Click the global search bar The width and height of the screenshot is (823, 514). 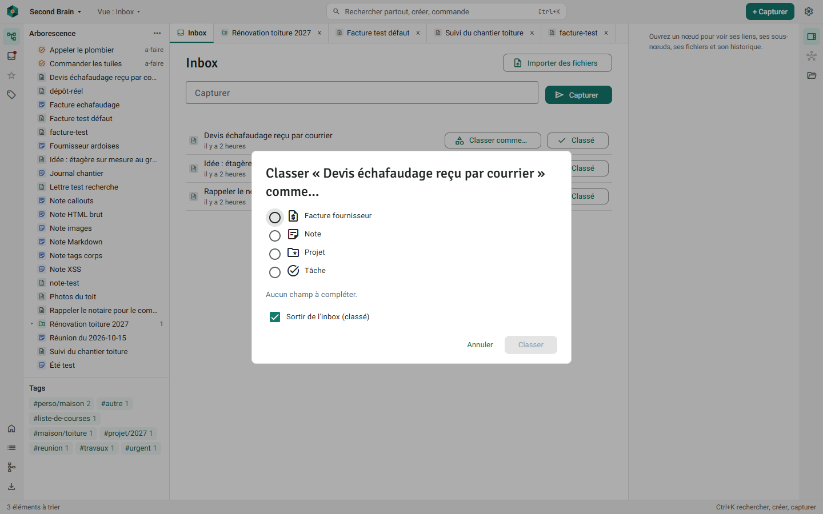[446, 11]
